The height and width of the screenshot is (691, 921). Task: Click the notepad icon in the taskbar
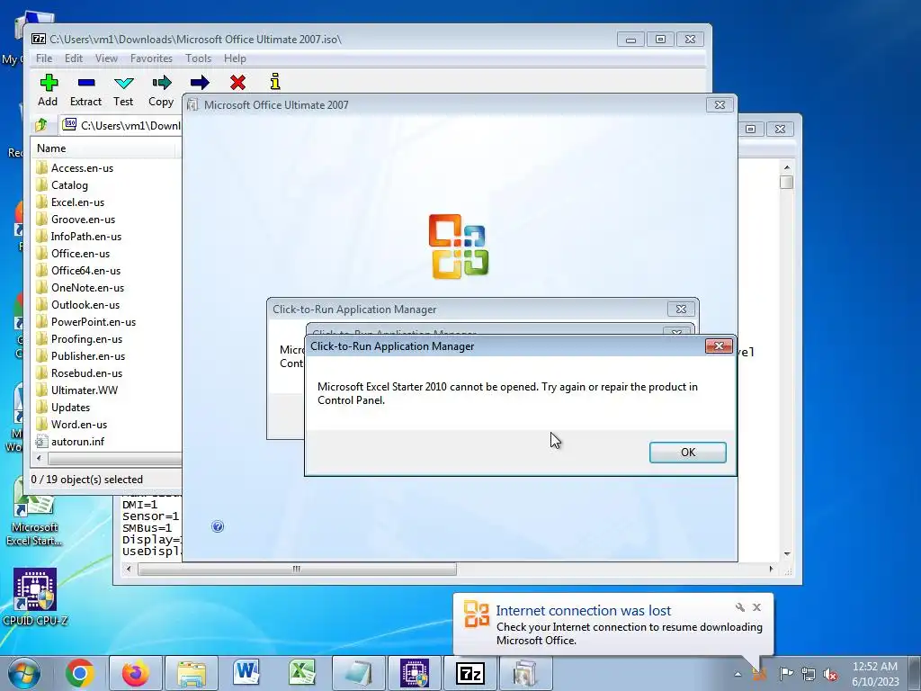(358, 673)
